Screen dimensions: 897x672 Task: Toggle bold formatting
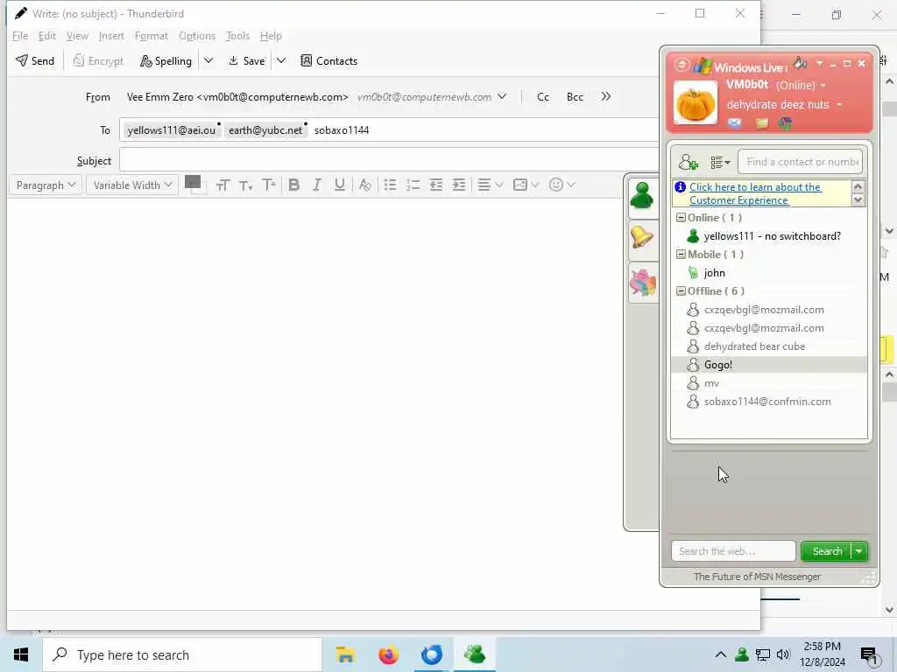(x=294, y=185)
